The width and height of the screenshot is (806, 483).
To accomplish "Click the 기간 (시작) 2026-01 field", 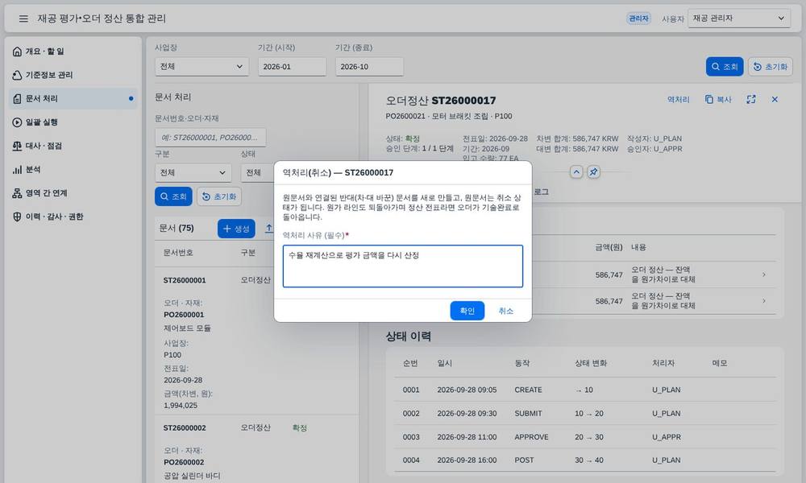I will [292, 67].
